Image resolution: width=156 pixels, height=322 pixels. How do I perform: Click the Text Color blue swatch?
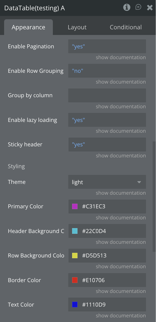tap(75, 305)
